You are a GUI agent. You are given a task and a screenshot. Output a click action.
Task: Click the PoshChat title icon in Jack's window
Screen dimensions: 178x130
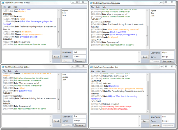coord(3,3)
